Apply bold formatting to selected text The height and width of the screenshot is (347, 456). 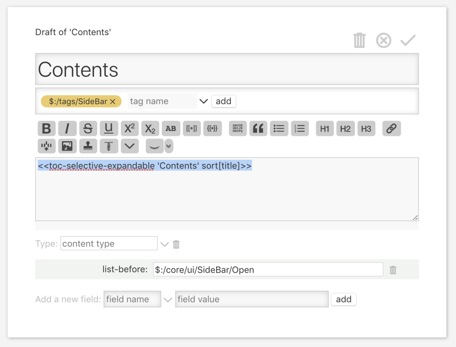coord(46,129)
